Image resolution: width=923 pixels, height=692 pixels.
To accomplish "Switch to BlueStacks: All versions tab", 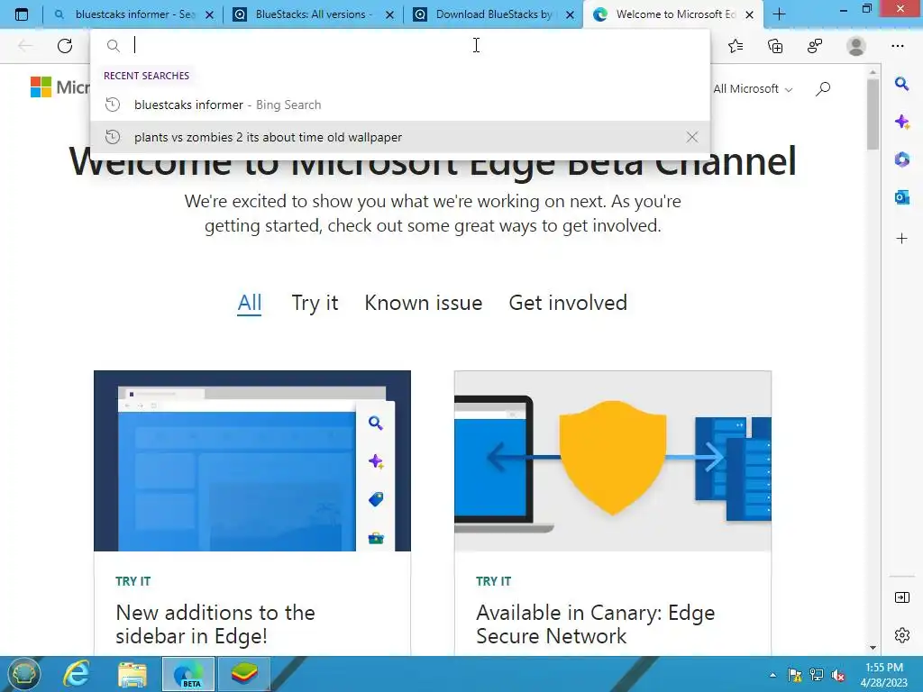I will (x=313, y=14).
